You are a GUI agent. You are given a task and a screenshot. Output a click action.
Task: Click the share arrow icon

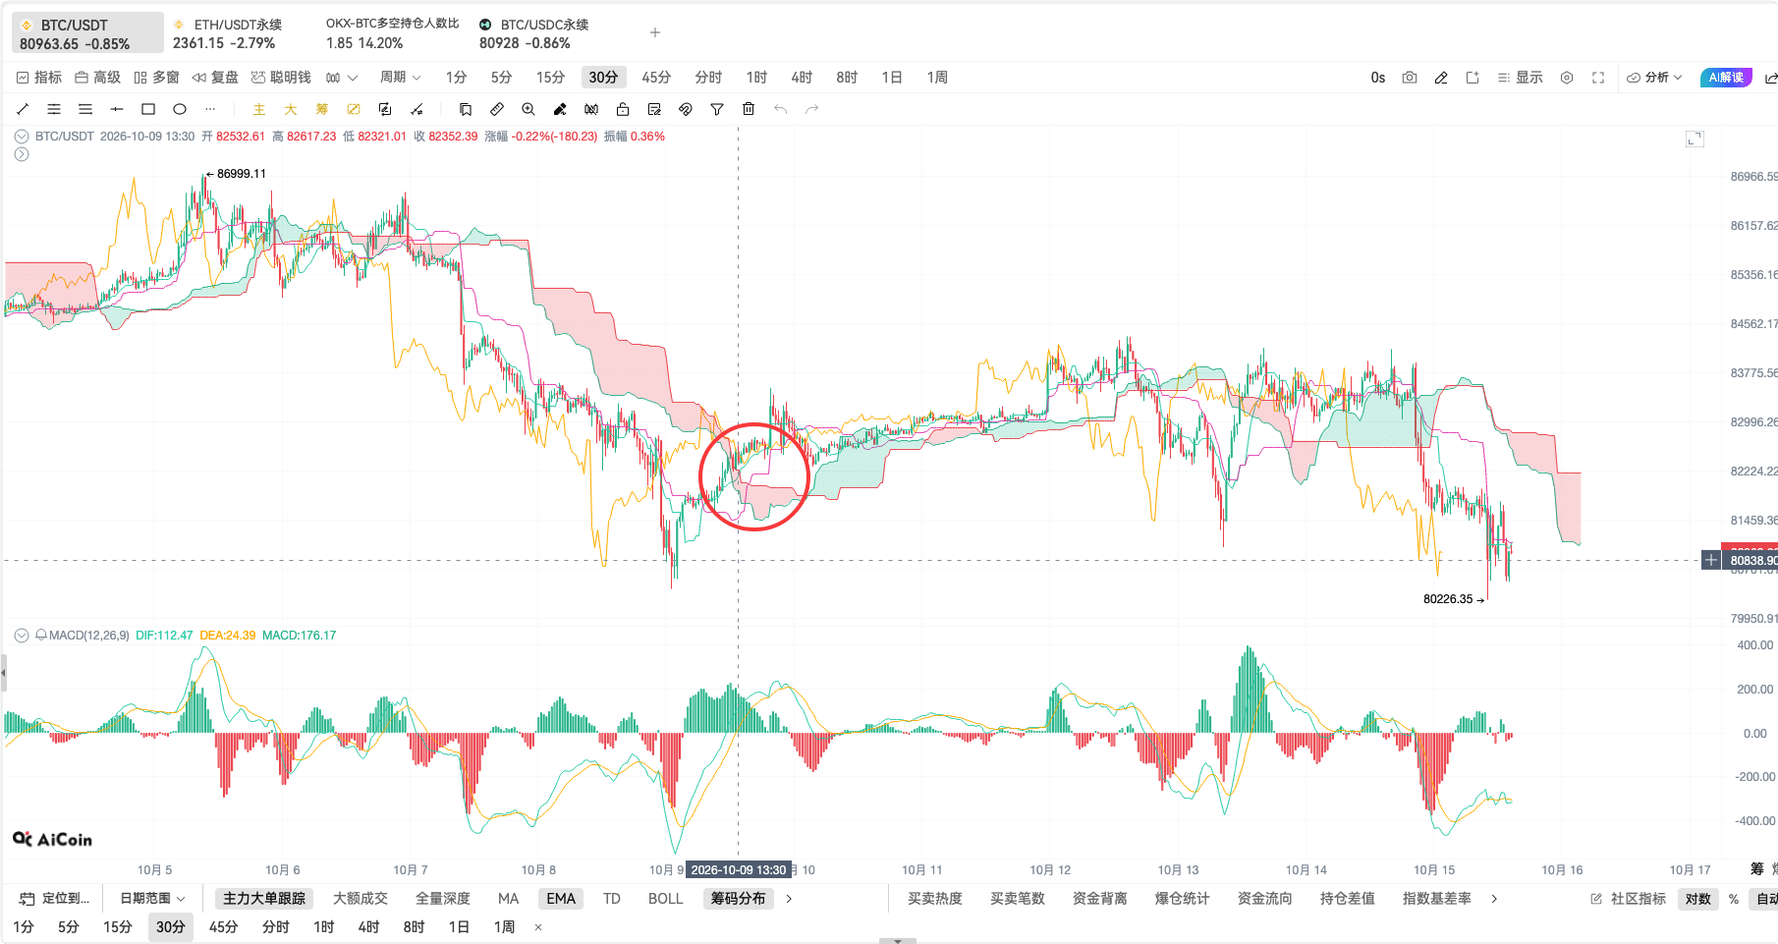(1770, 78)
